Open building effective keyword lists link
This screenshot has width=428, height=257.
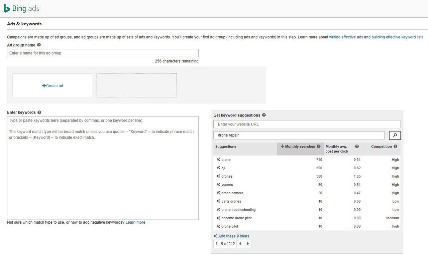pos(397,37)
